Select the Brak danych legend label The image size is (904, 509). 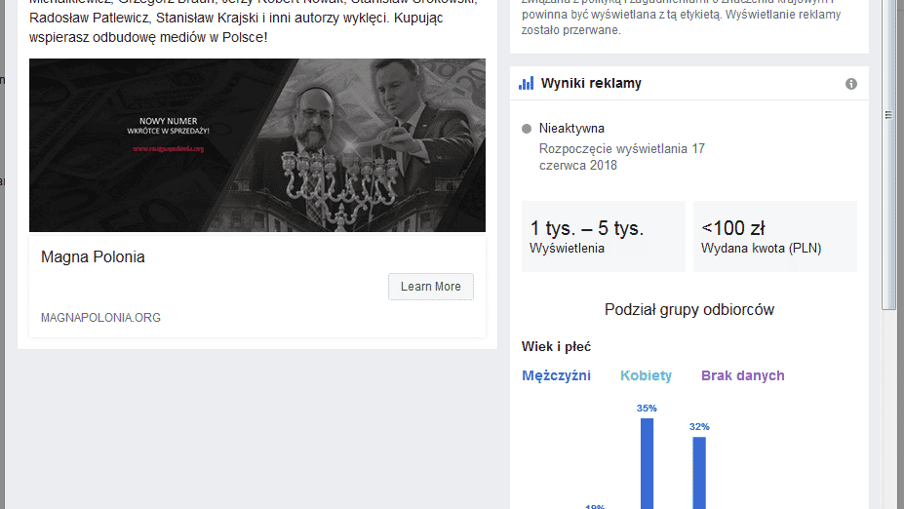(x=742, y=375)
